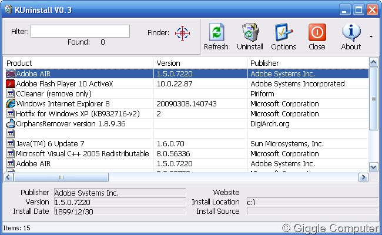Screen dimensions: 382x235
Task: Click the vertical scrollbar up arrow
Action: point(373,62)
